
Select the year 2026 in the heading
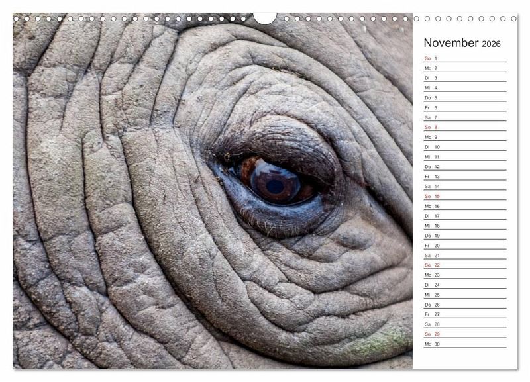[x=491, y=44]
